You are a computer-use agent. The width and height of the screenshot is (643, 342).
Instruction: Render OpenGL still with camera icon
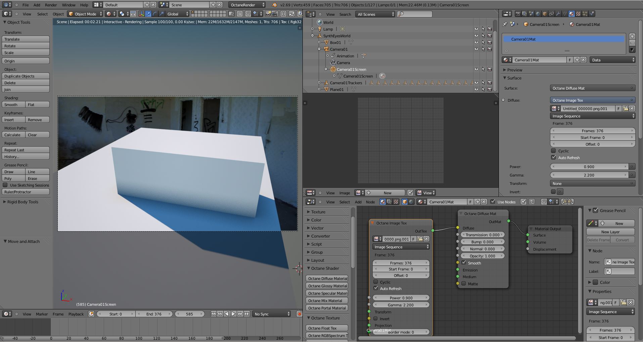268,14
